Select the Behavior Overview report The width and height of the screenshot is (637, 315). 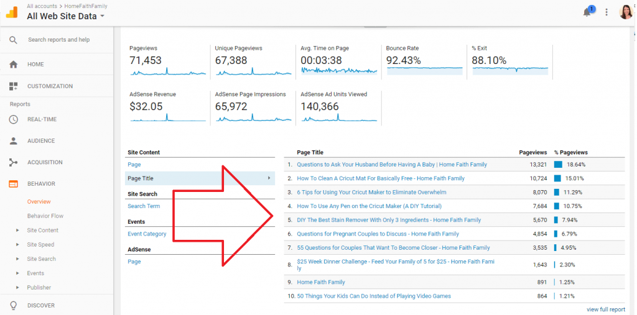tap(39, 202)
